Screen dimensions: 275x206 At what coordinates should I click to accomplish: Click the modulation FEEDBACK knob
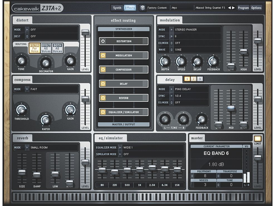[x=213, y=61]
